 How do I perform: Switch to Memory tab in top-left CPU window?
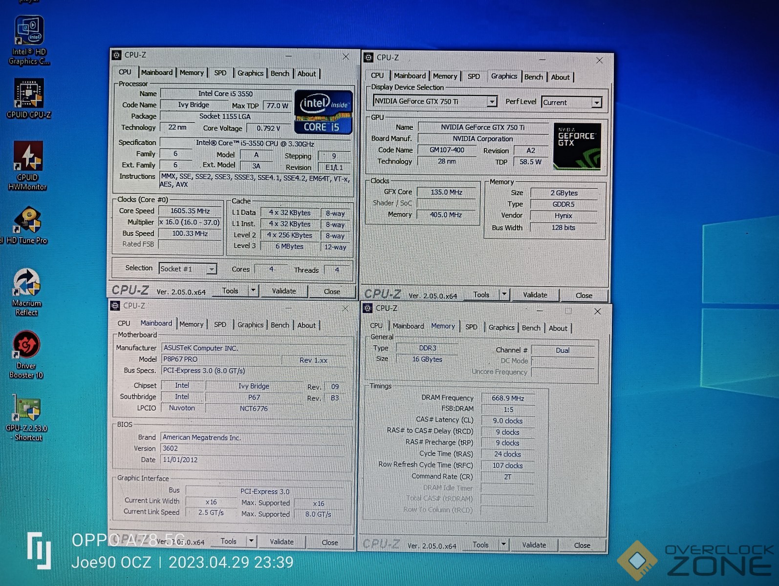(x=192, y=73)
